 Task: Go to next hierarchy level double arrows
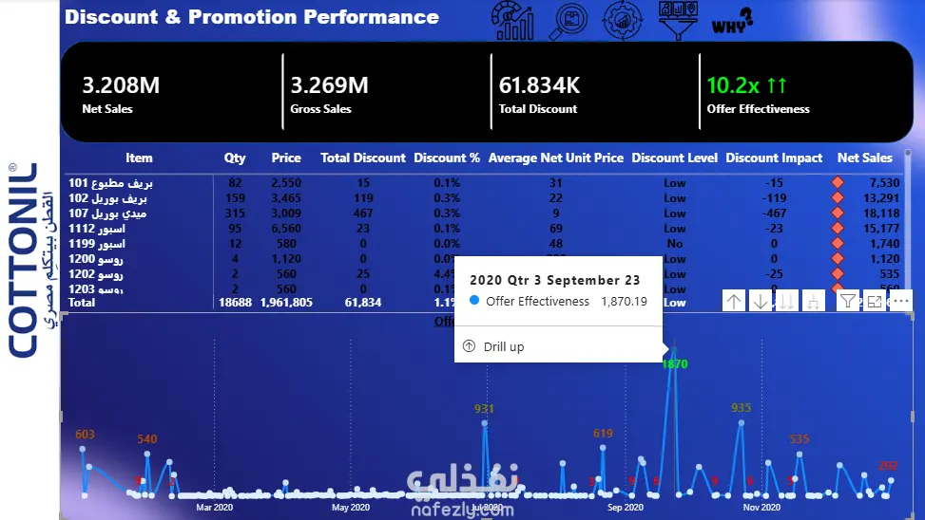point(786,302)
